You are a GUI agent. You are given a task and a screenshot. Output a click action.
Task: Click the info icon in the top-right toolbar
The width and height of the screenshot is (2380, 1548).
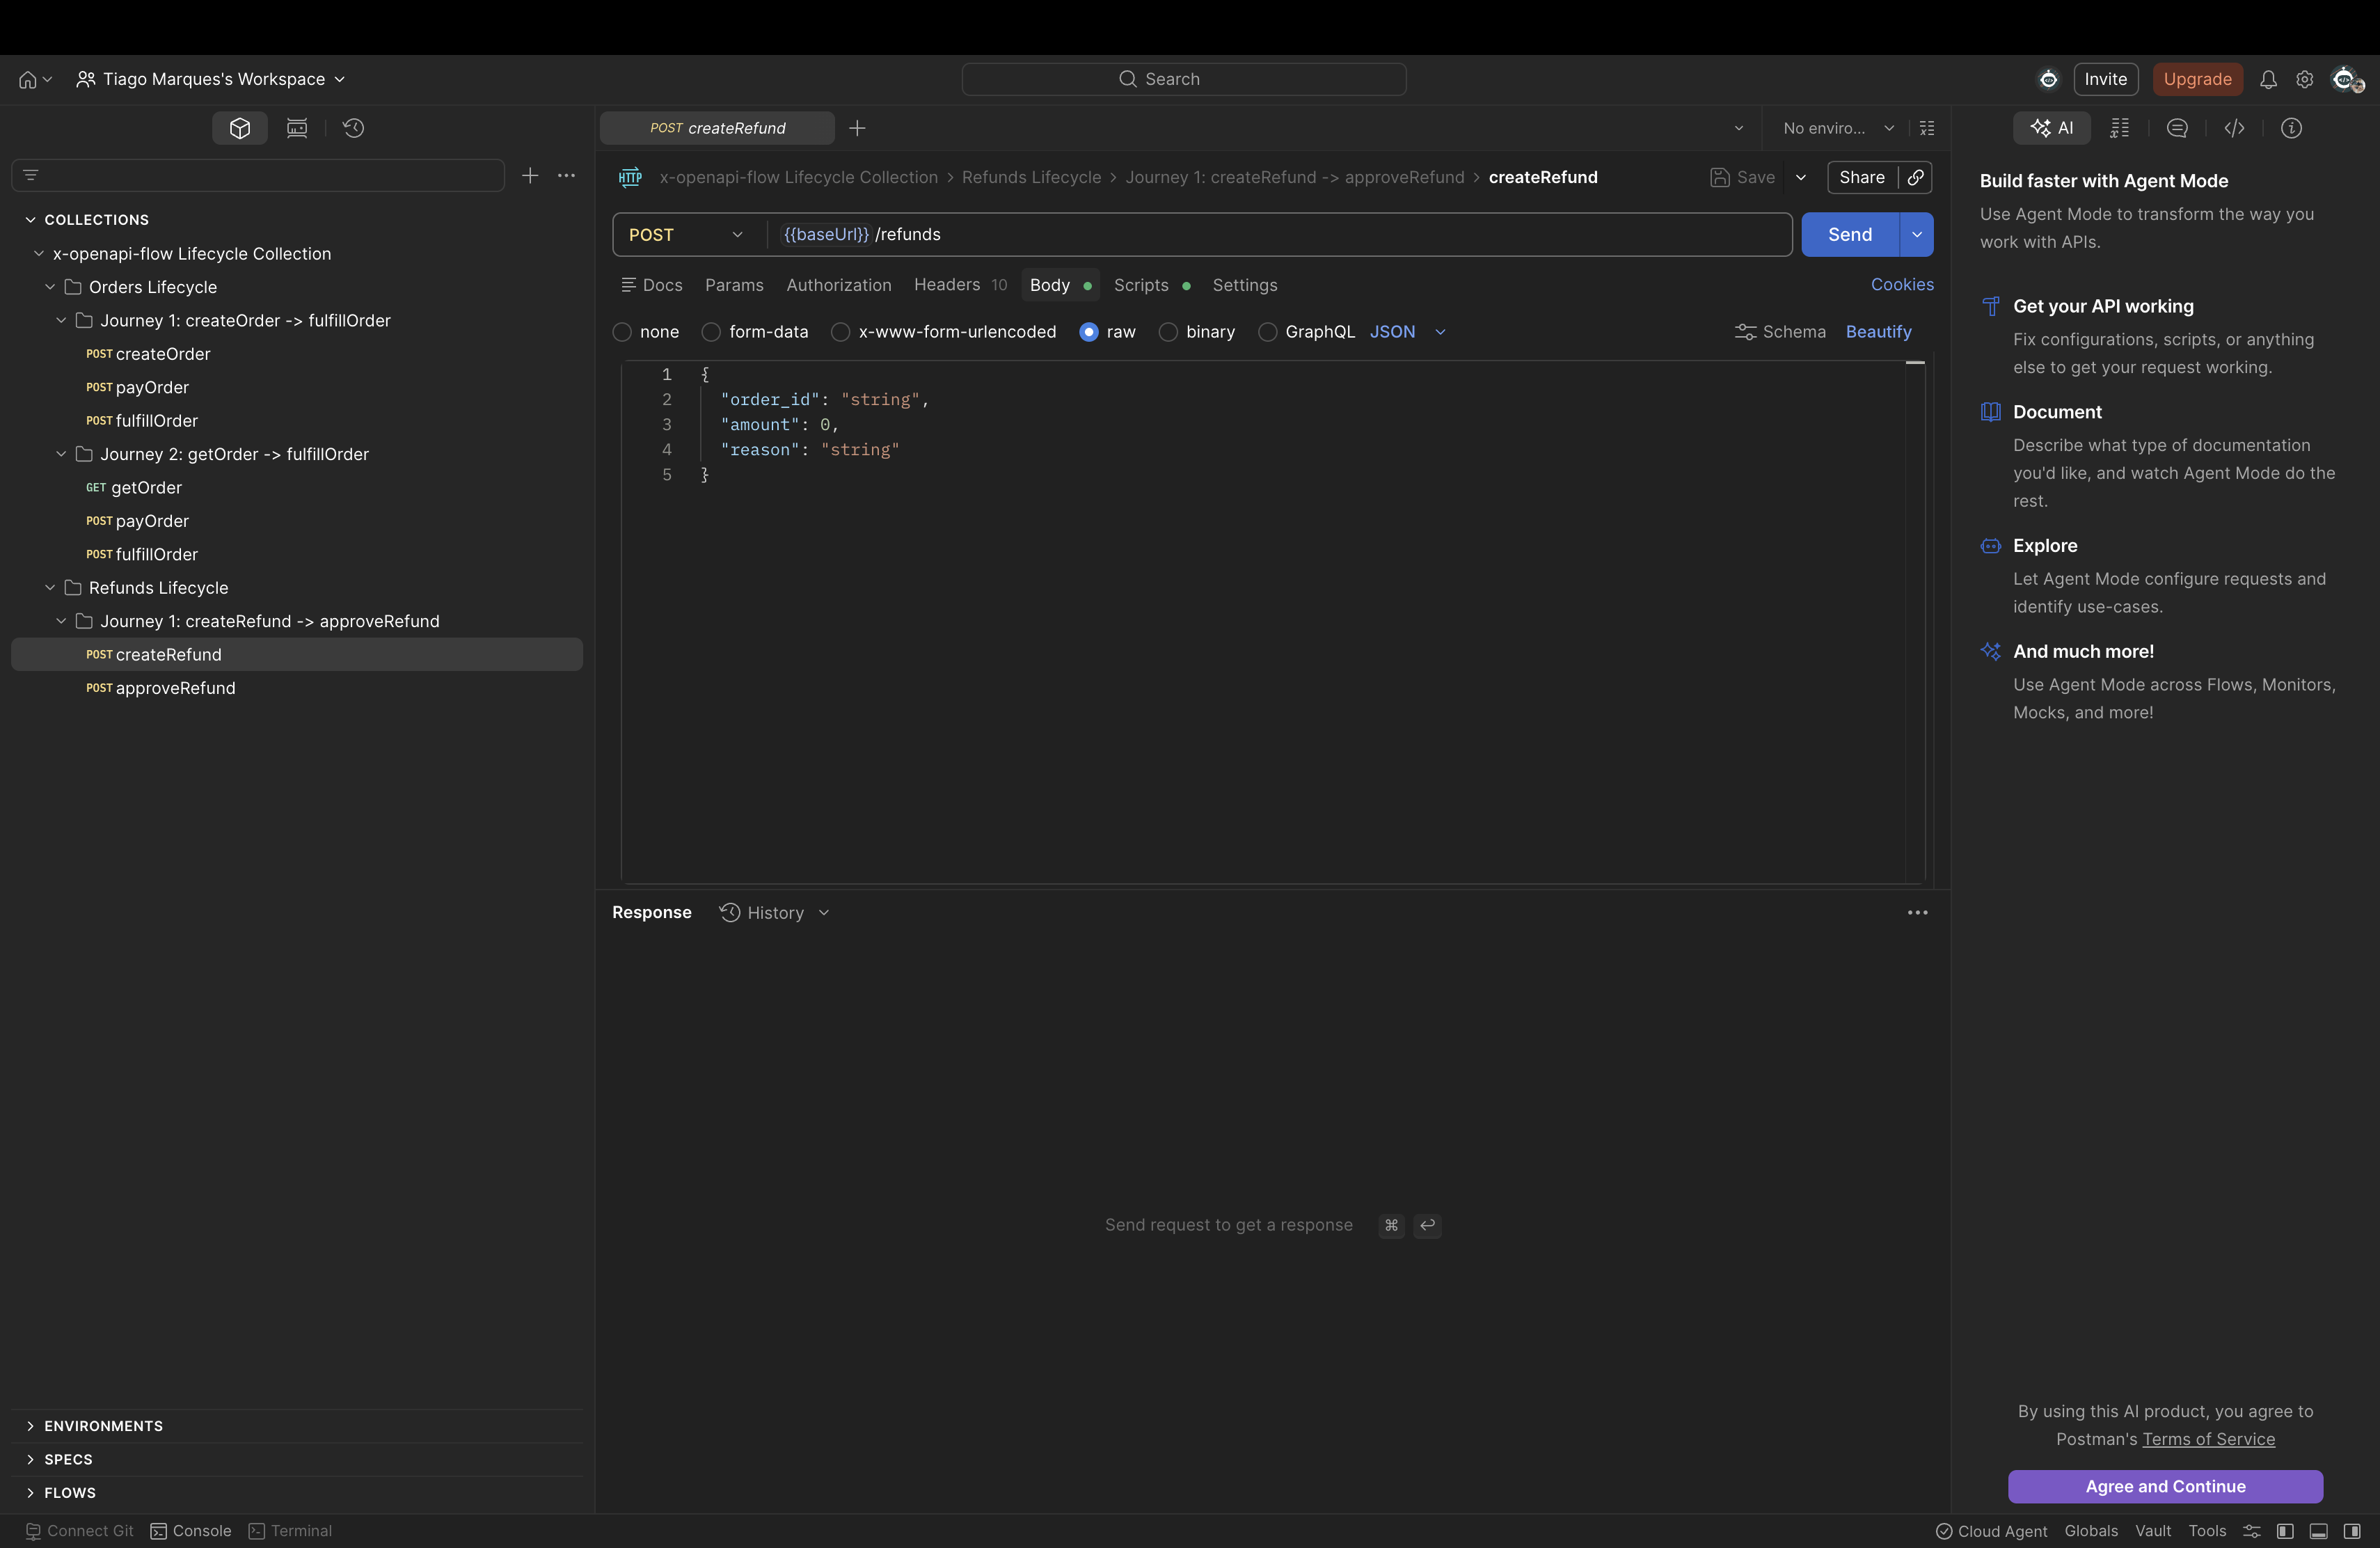(2291, 128)
